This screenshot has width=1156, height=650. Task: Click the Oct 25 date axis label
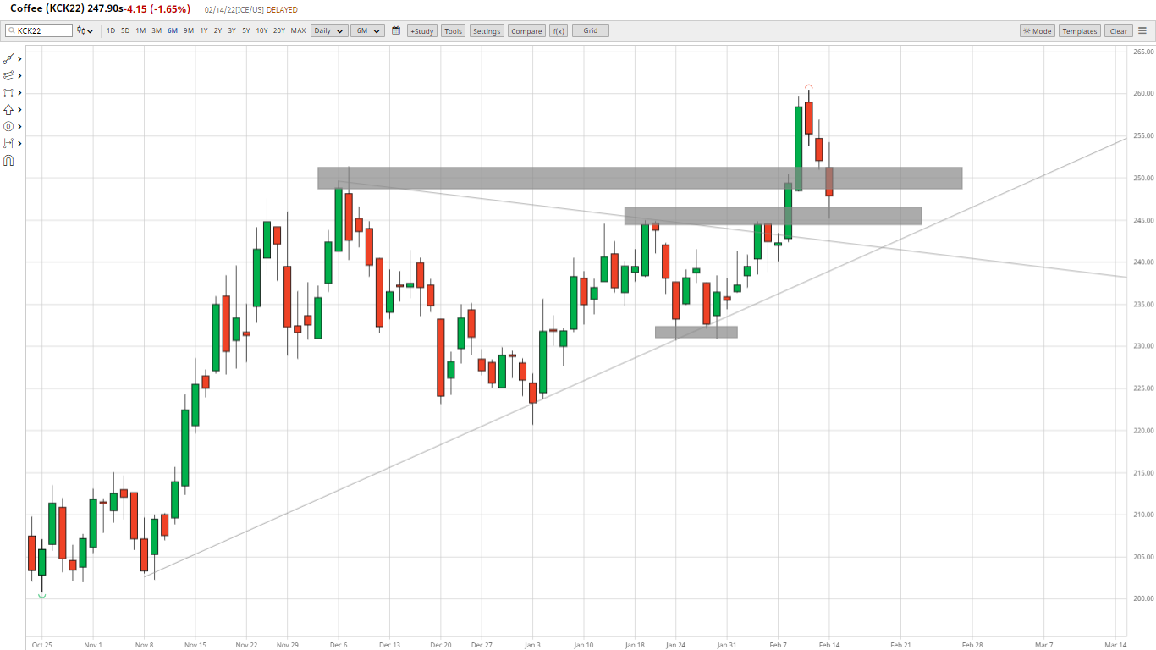pos(42,644)
